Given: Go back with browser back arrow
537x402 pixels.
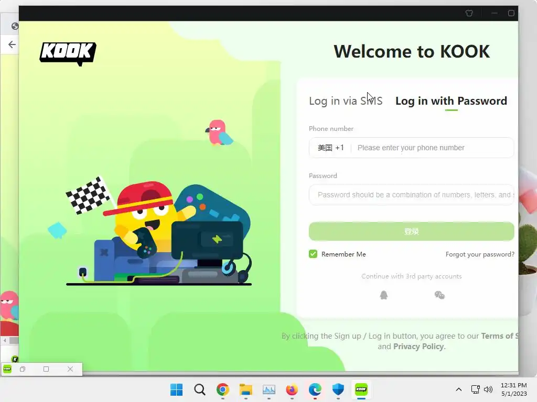Looking at the screenshot, I should pos(12,44).
